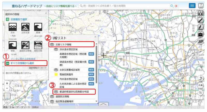Click the 情報リスト scrollbar thumb
Image resolution: width=207 pixels, height=112 pixels.
[96, 64]
